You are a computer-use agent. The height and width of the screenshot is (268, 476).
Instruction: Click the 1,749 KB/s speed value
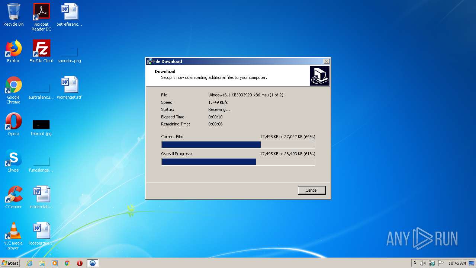coord(218,102)
